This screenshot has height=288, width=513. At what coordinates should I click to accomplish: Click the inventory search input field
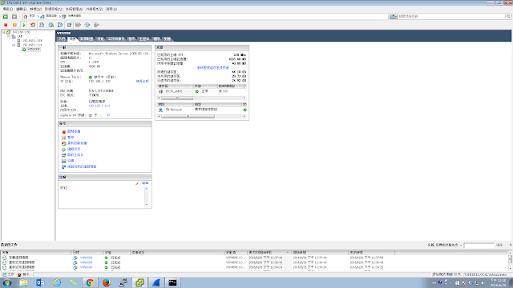pyautogui.click(x=451, y=16)
